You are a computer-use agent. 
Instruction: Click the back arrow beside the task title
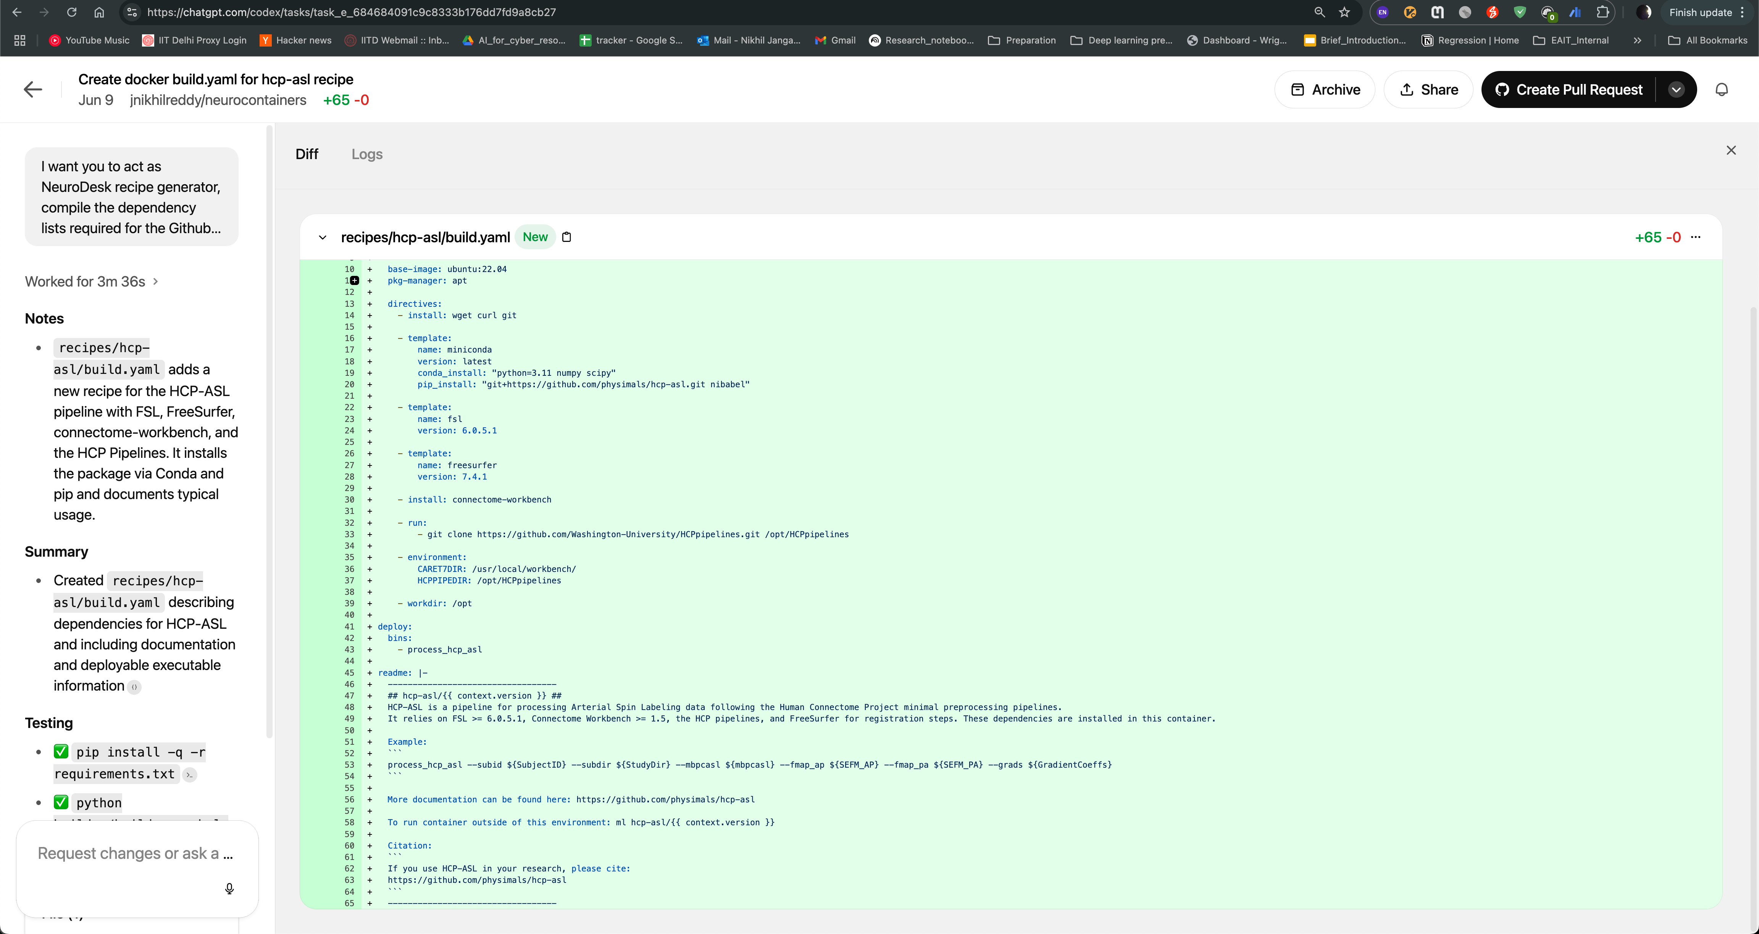point(32,89)
